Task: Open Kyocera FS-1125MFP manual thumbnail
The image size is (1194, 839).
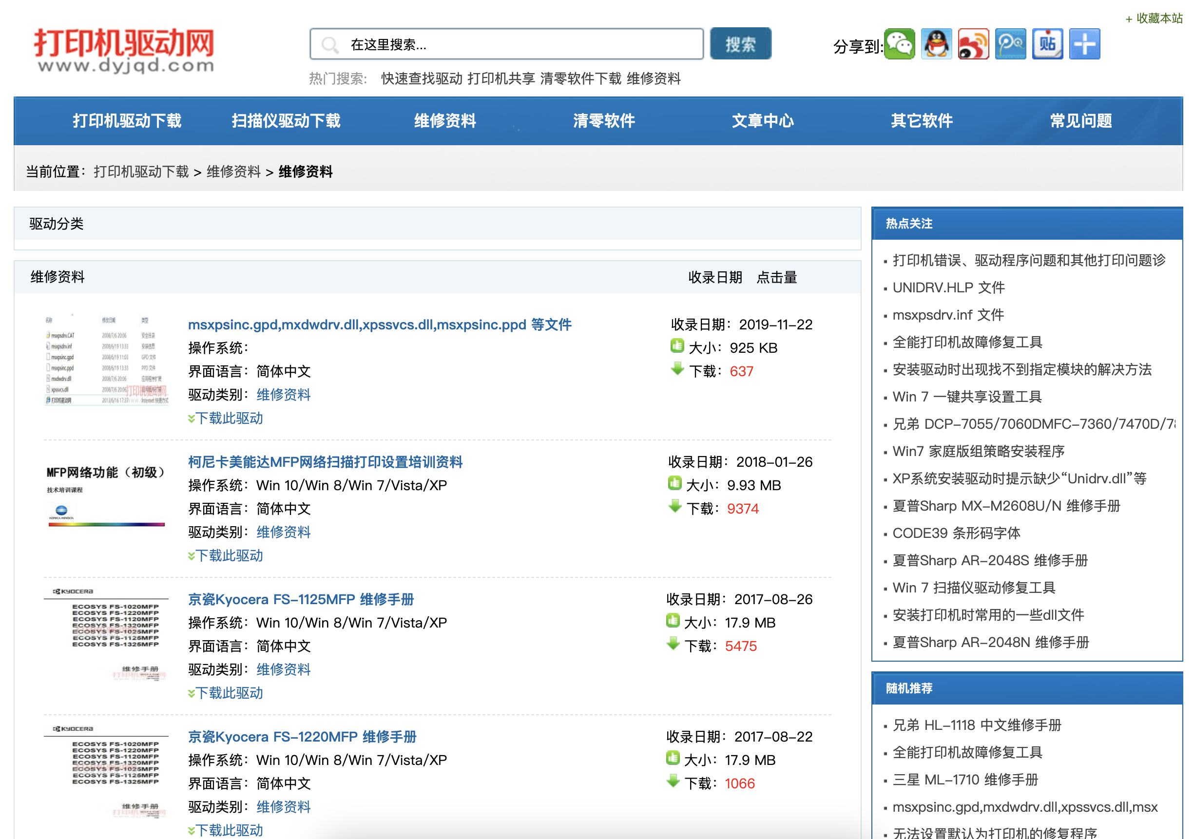Action: click(106, 634)
